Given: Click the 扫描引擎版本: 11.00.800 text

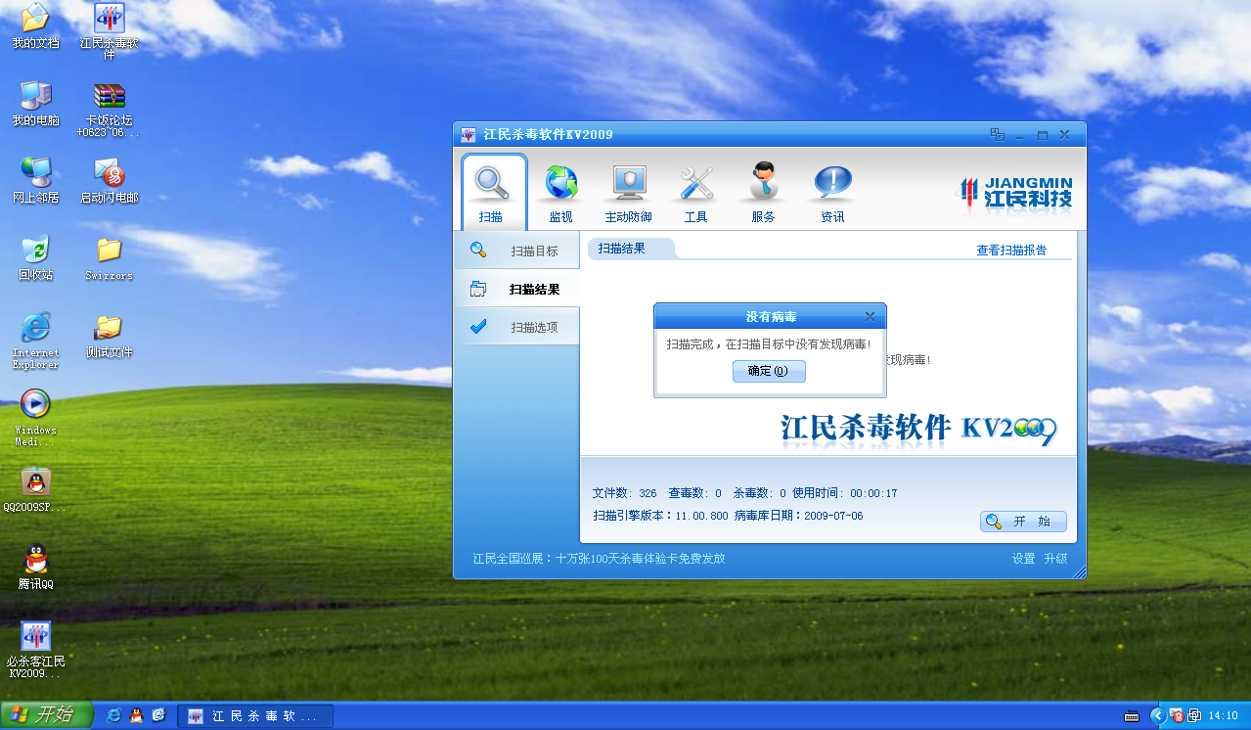Looking at the screenshot, I should [x=660, y=515].
